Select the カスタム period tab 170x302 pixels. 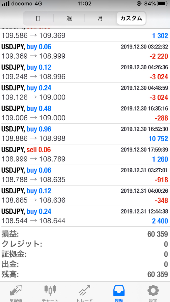(131, 19)
